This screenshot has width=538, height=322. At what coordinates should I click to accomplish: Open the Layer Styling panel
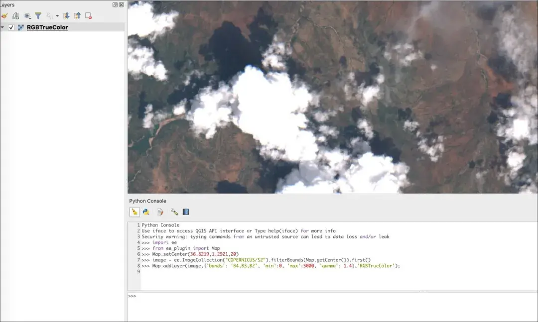click(4, 15)
